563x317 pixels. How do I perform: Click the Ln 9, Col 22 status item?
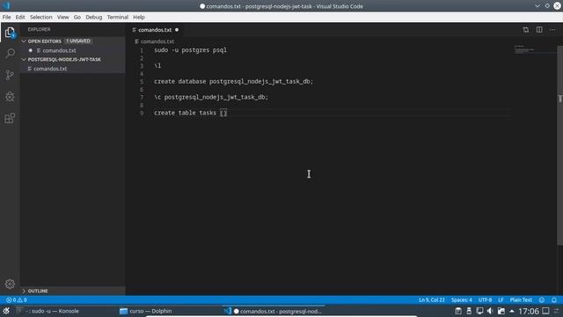(432, 299)
